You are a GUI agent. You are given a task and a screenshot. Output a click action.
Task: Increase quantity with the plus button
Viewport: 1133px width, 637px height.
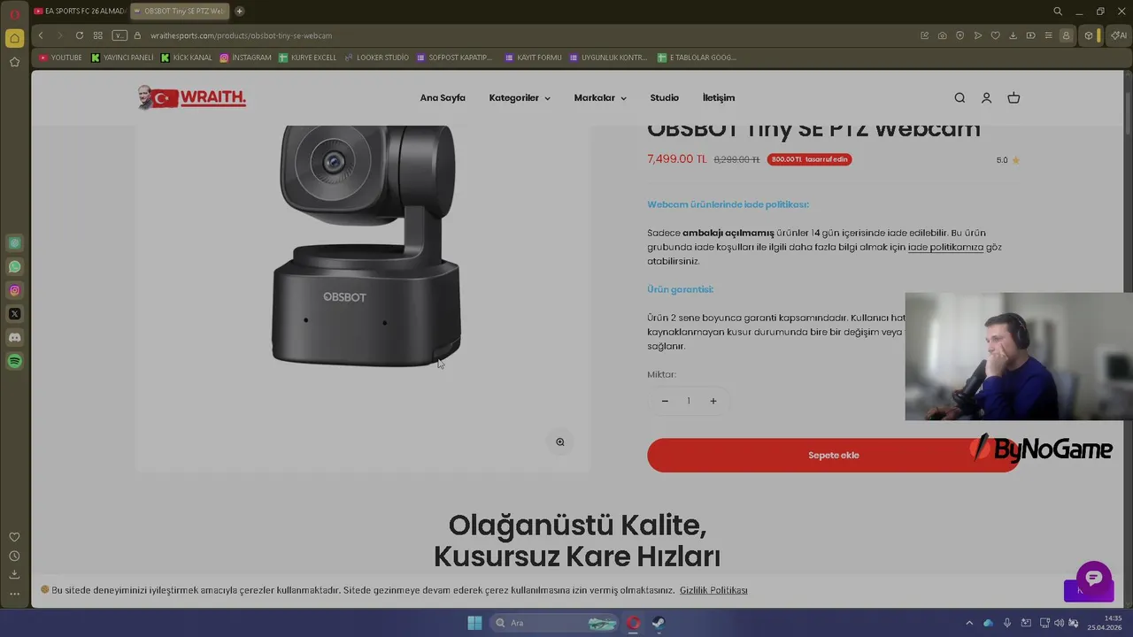point(713,401)
